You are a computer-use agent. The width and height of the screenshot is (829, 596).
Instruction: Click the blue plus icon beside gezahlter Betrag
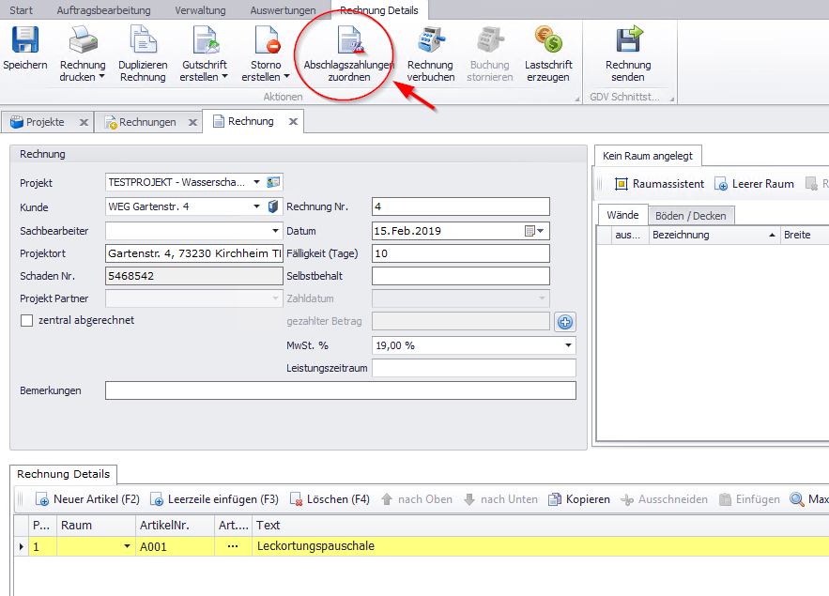(x=564, y=322)
